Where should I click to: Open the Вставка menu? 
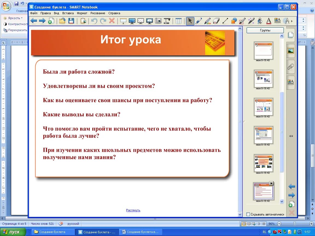(x=68, y=13)
